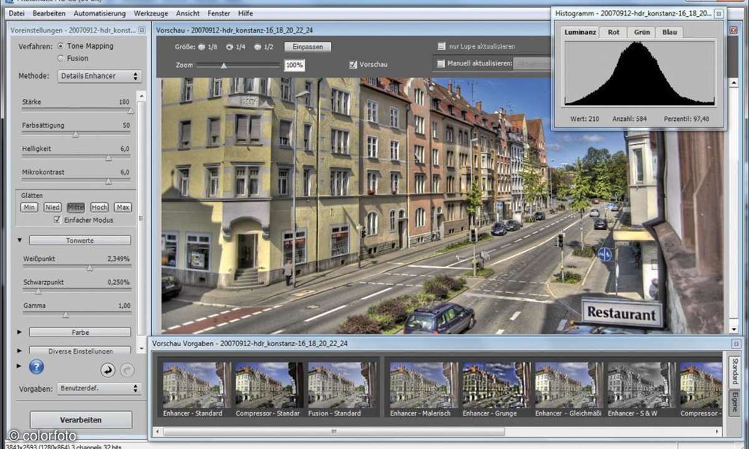
Task: Click the Farbsättigung slider track
Action: click(x=77, y=134)
